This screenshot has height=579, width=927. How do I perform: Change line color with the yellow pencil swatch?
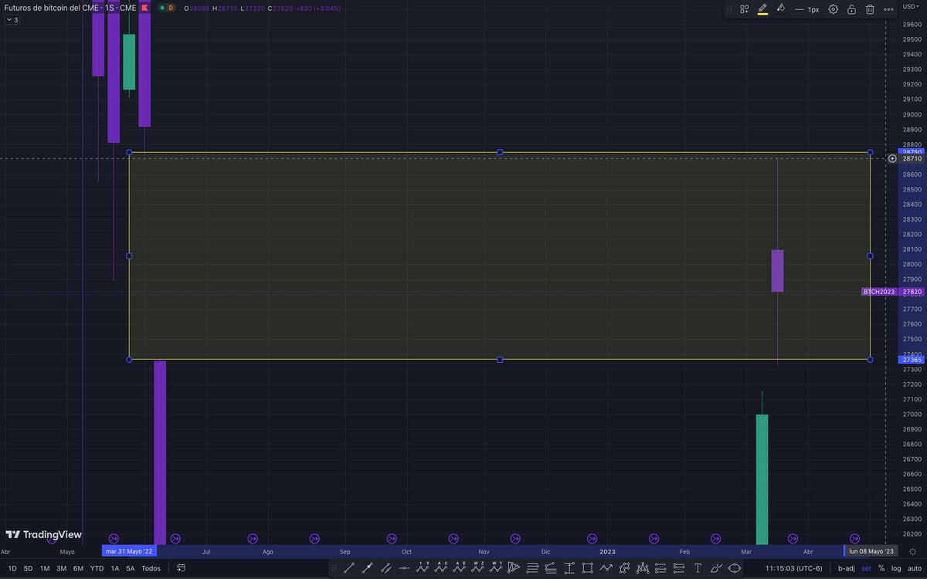762,9
